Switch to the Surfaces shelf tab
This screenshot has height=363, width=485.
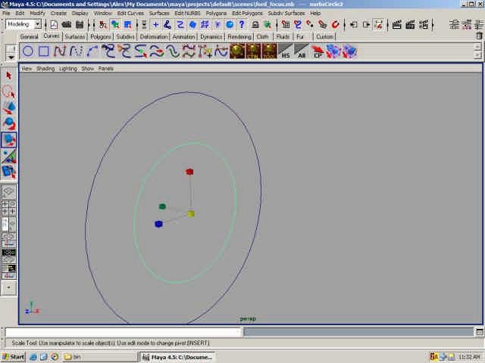pos(75,36)
